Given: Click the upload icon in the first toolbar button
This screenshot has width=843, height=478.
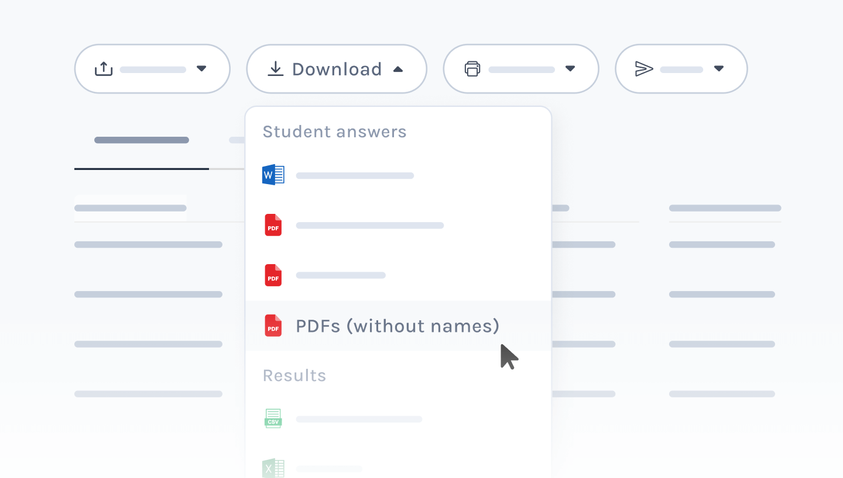Looking at the screenshot, I should pos(104,69).
